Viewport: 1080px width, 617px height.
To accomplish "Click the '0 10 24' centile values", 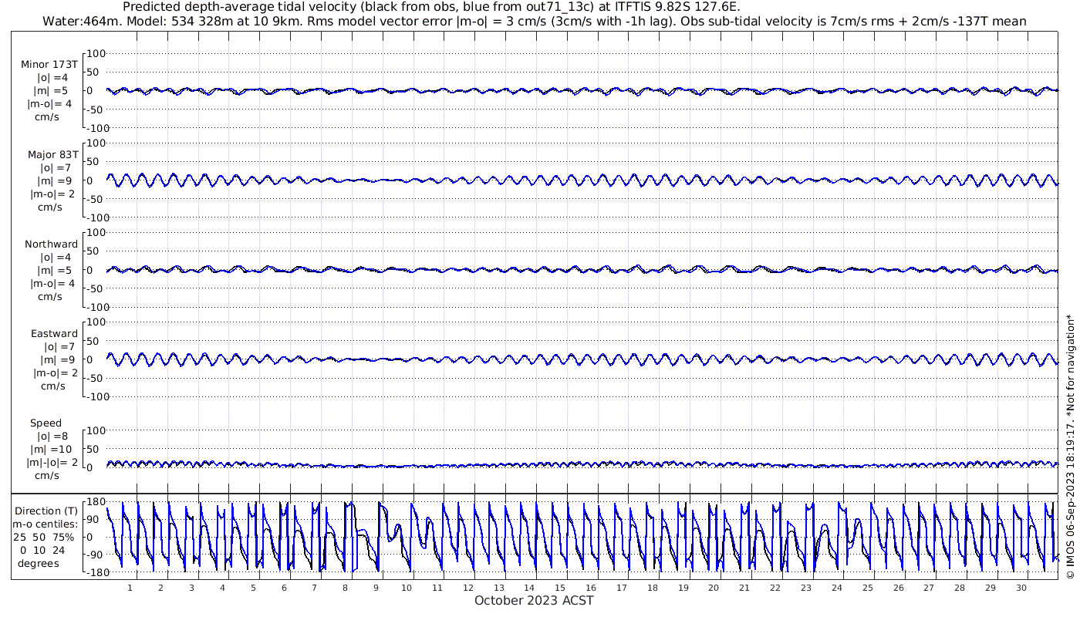I will point(44,551).
